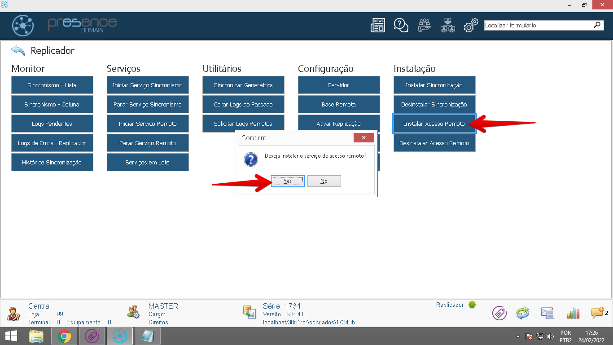Open the purple tag app in taskbar
Screen dimensions: 613x345
[92, 336]
